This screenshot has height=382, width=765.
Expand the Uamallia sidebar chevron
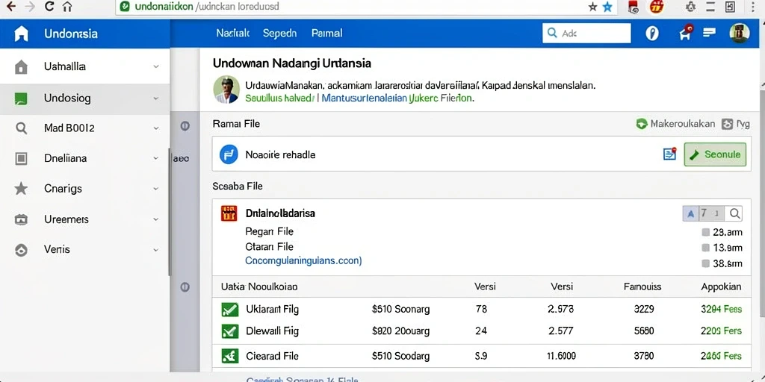pyautogui.click(x=155, y=66)
